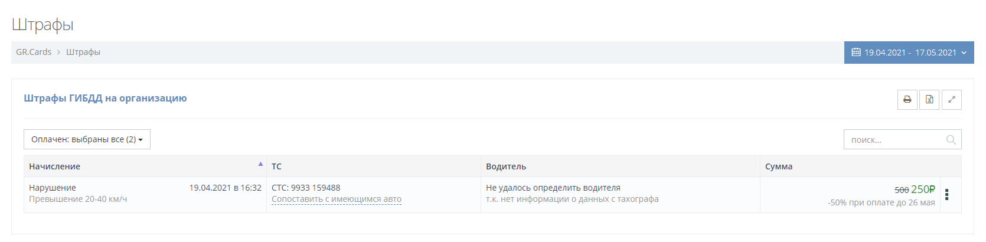
Task: Click 'Сопоставить с имеющимся авто' link
Action: coord(336,200)
